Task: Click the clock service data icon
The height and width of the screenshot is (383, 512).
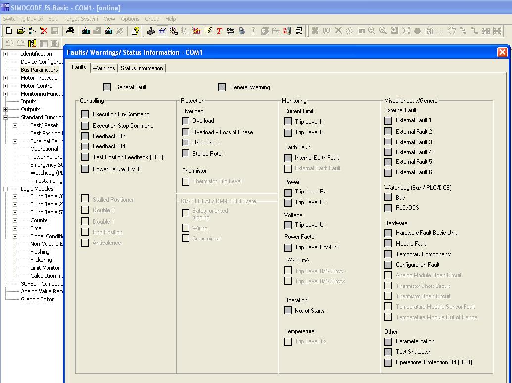Action: pos(174,31)
